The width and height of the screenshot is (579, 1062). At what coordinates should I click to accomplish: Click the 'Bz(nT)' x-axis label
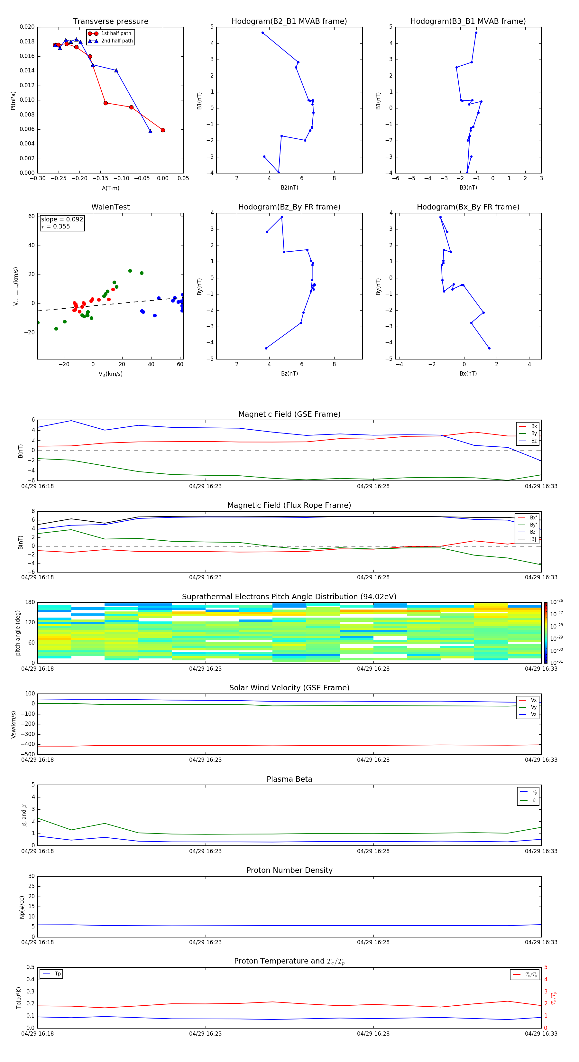(x=289, y=374)
